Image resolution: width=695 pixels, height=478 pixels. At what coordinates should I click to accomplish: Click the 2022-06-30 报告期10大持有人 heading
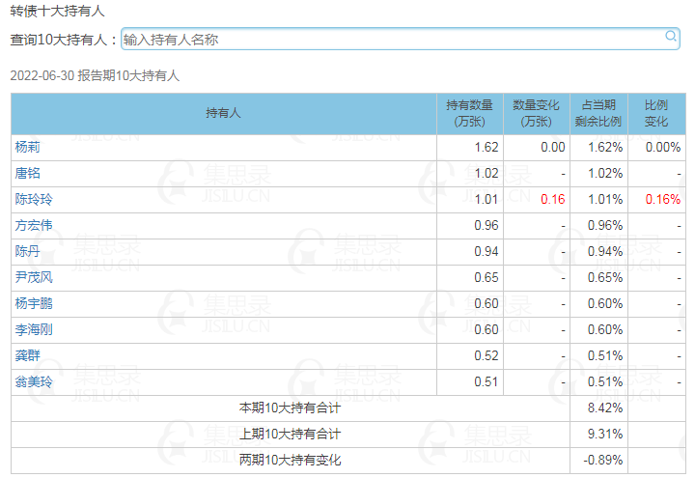(95, 76)
